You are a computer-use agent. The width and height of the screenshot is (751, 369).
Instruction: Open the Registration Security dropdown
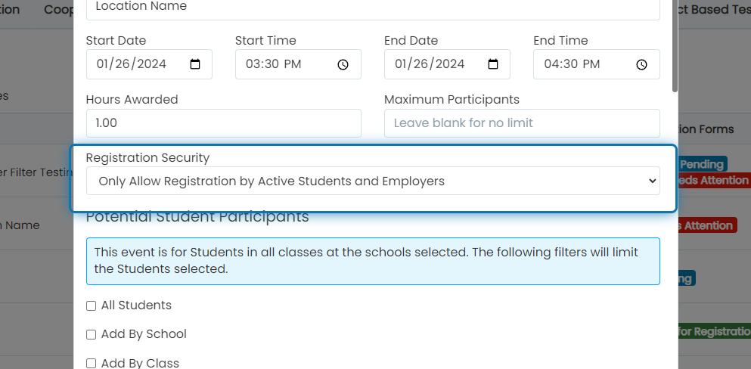(373, 181)
